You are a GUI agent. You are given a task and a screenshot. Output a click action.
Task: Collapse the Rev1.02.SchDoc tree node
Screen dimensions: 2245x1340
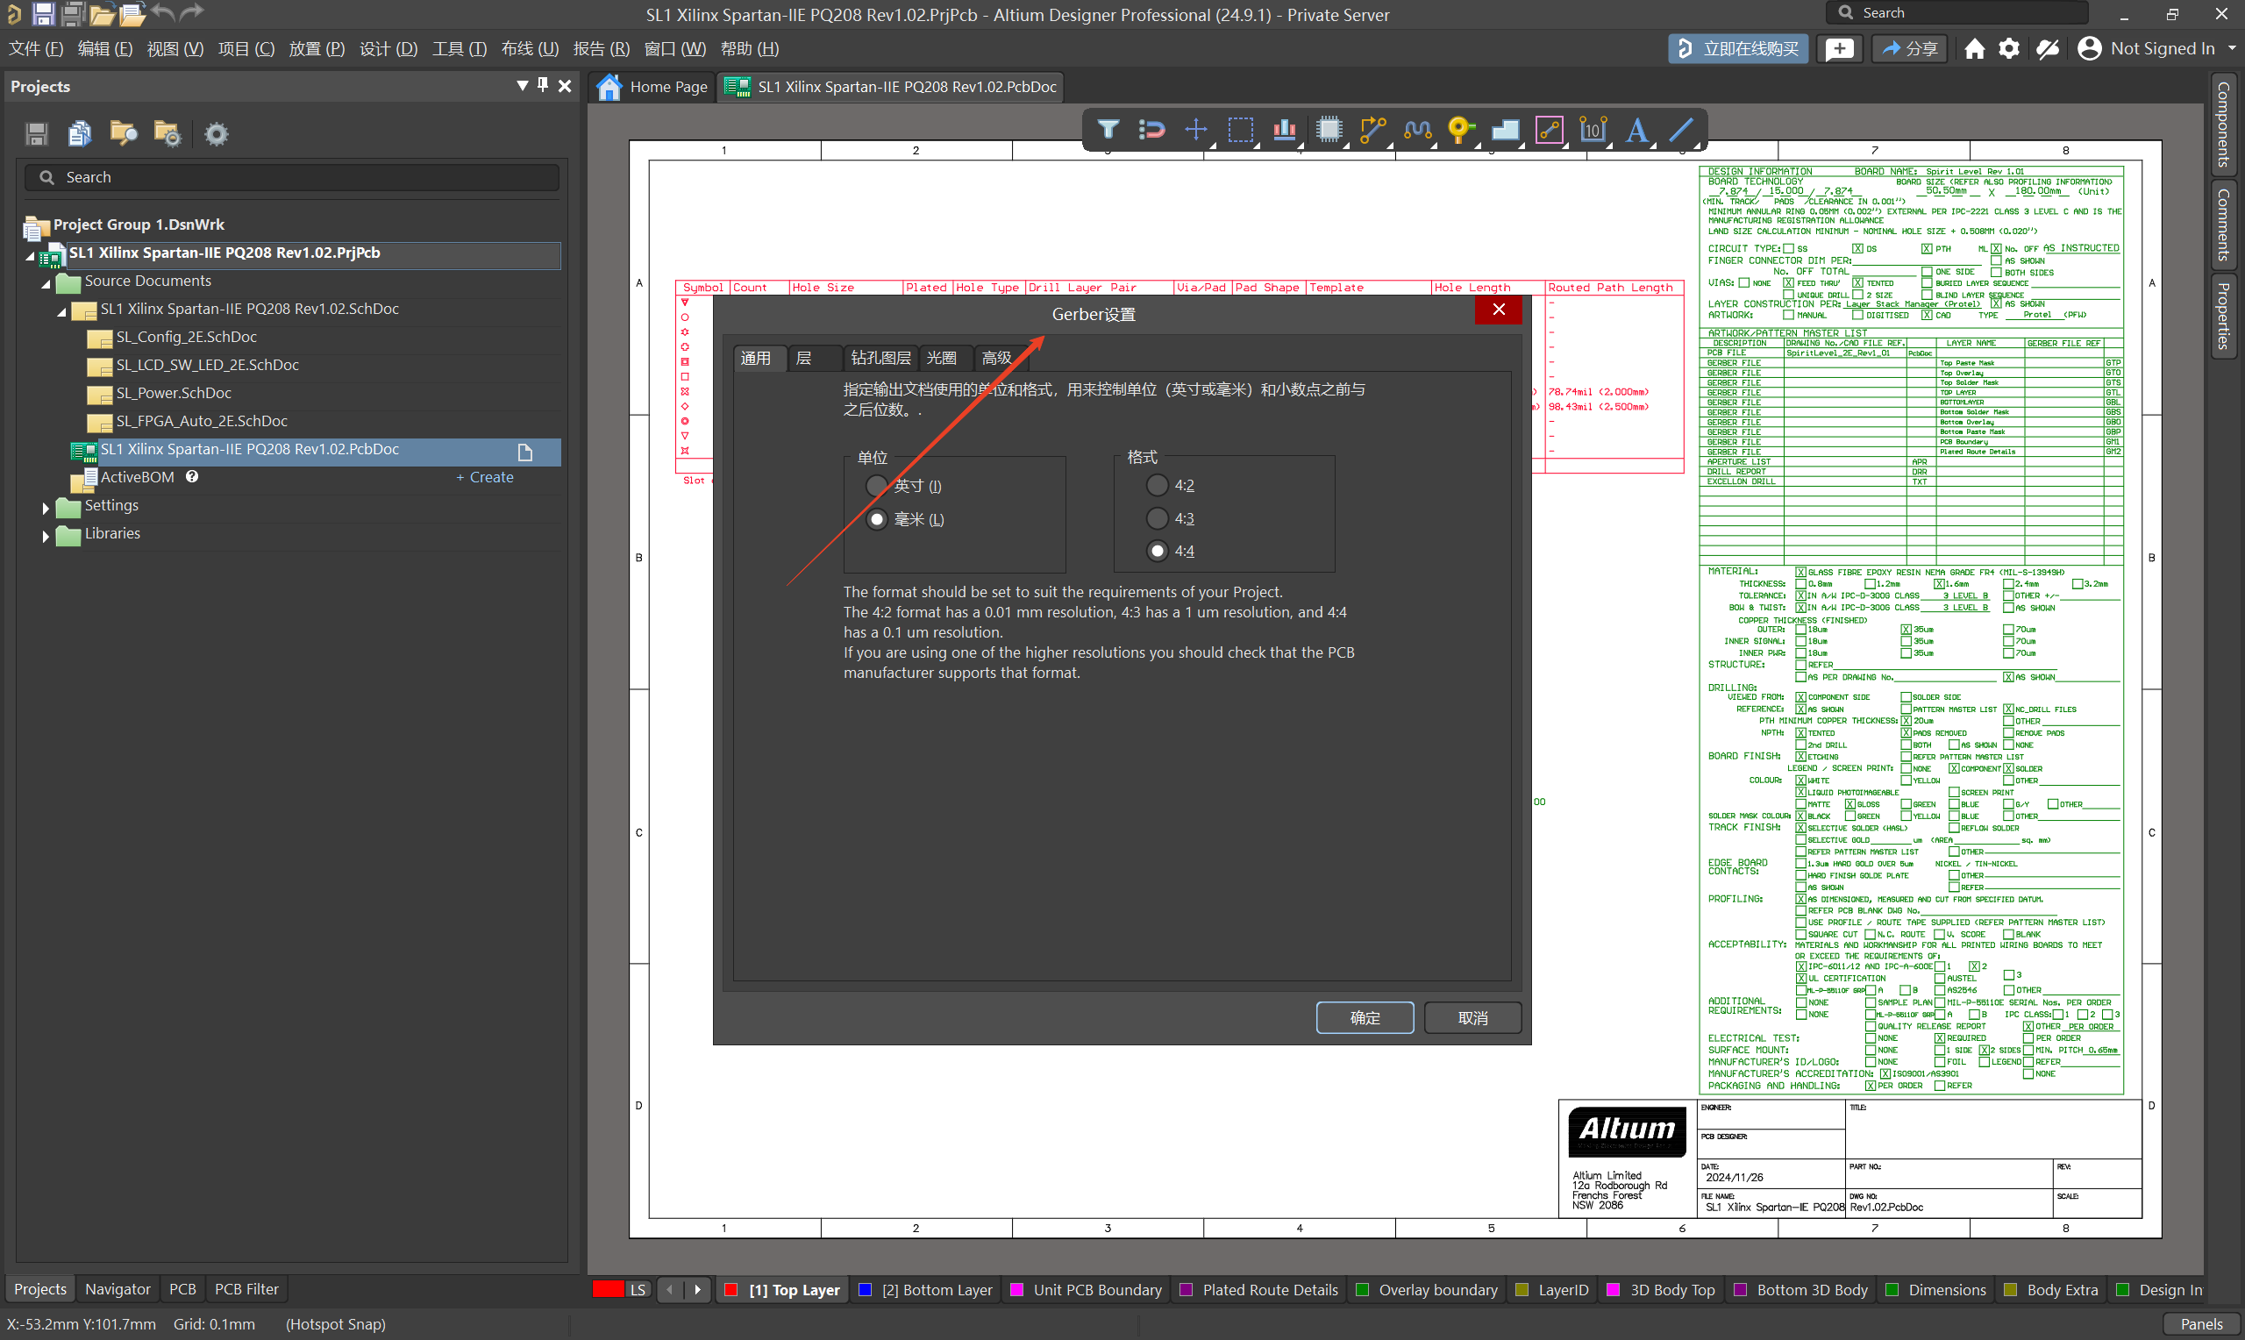click(x=62, y=312)
